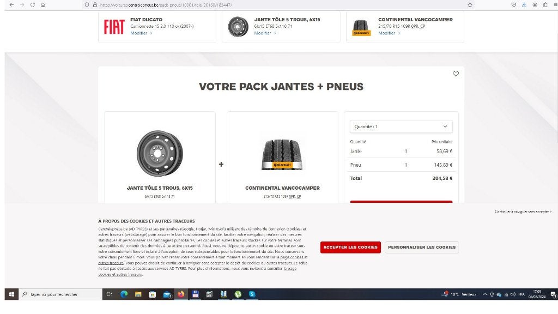Show hidden system tray icons
Screen dimensions: 558x314
tap(484, 294)
